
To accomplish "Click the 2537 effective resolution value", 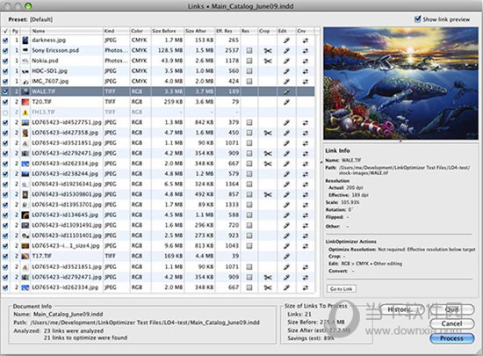I will point(232,51).
